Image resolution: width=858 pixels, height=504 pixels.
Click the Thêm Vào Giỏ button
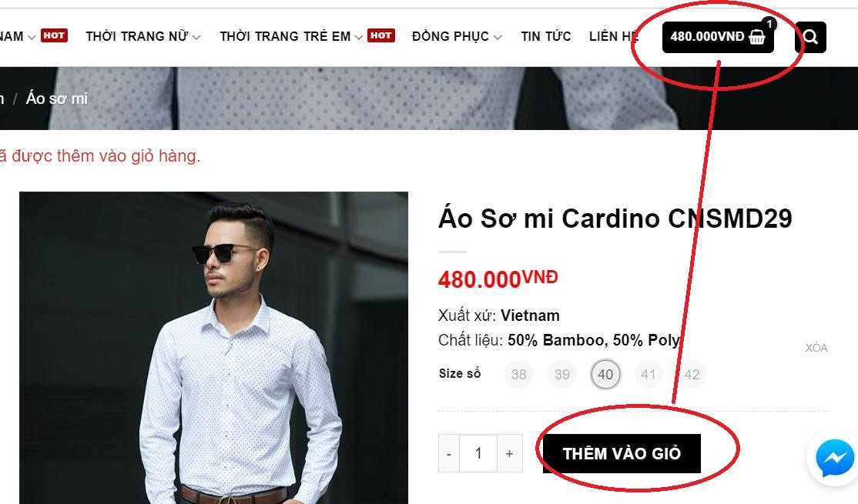pyautogui.click(x=622, y=454)
